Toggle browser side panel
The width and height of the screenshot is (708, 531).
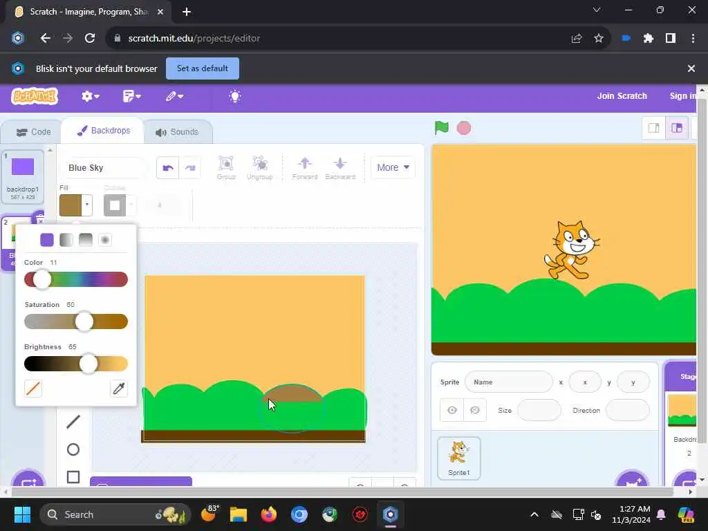pyautogui.click(x=671, y=39)
